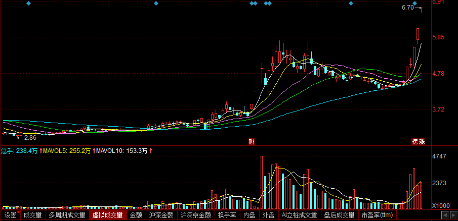
Task: Switch to the 外盘 tab
Action: 268,215
